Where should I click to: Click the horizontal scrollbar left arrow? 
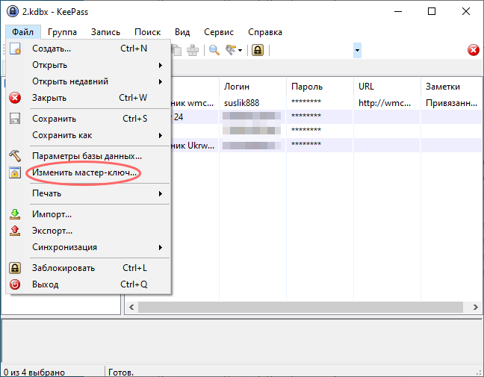pyautogui.click(x=131, y=308)
